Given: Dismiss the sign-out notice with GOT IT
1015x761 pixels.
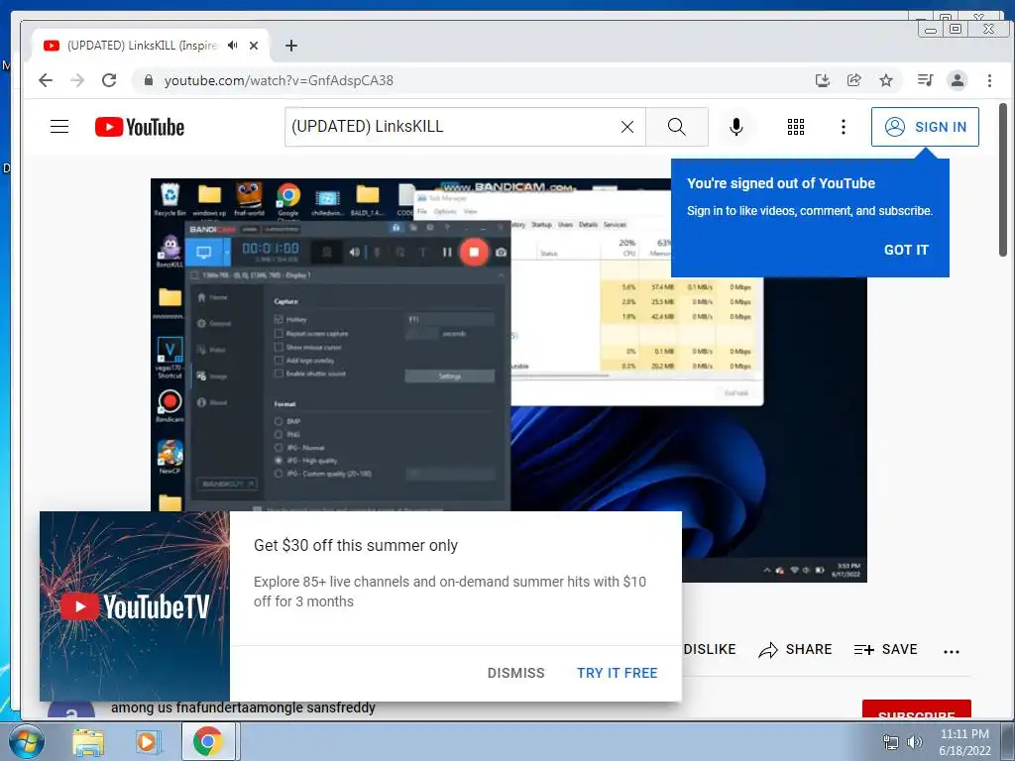Looking at the screenshot, I should 906,250.
